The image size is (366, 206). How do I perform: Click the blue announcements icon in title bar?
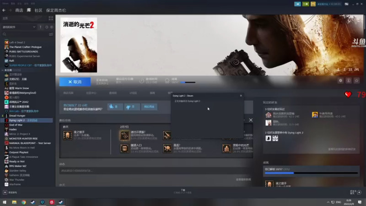[x=297, y=4]
